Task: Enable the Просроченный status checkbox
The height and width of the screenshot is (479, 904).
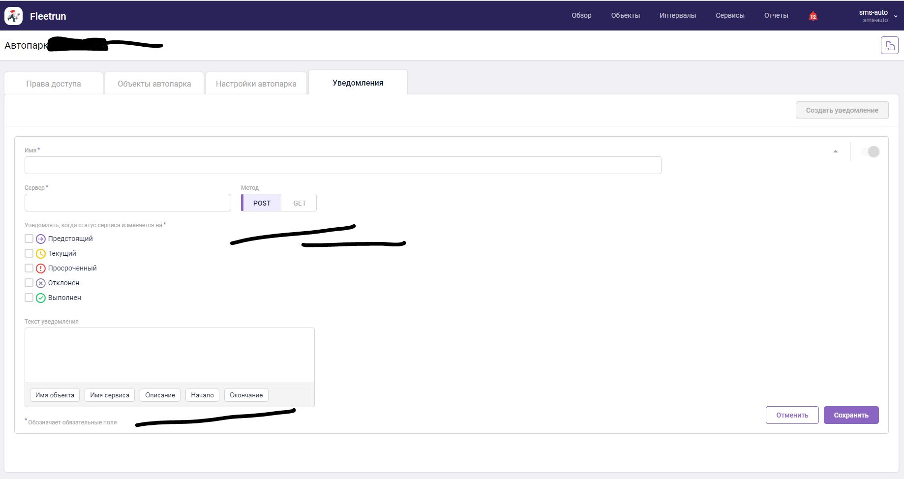Action: click(29, 268)
